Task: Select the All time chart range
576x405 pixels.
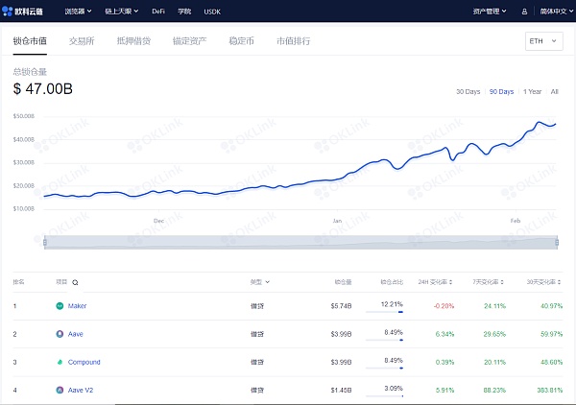Action: (555, 91)
